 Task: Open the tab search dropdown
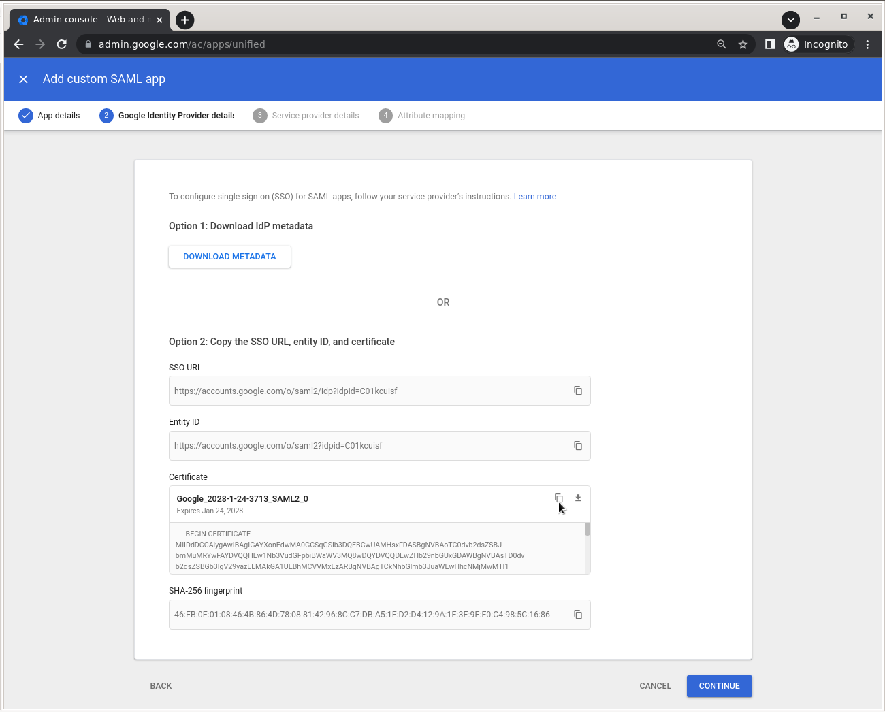(790, 20)
